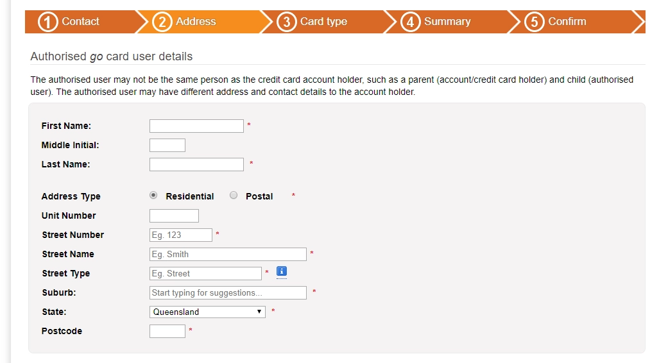
Task: Click into the Last Name field
Action: pos(196,164)
